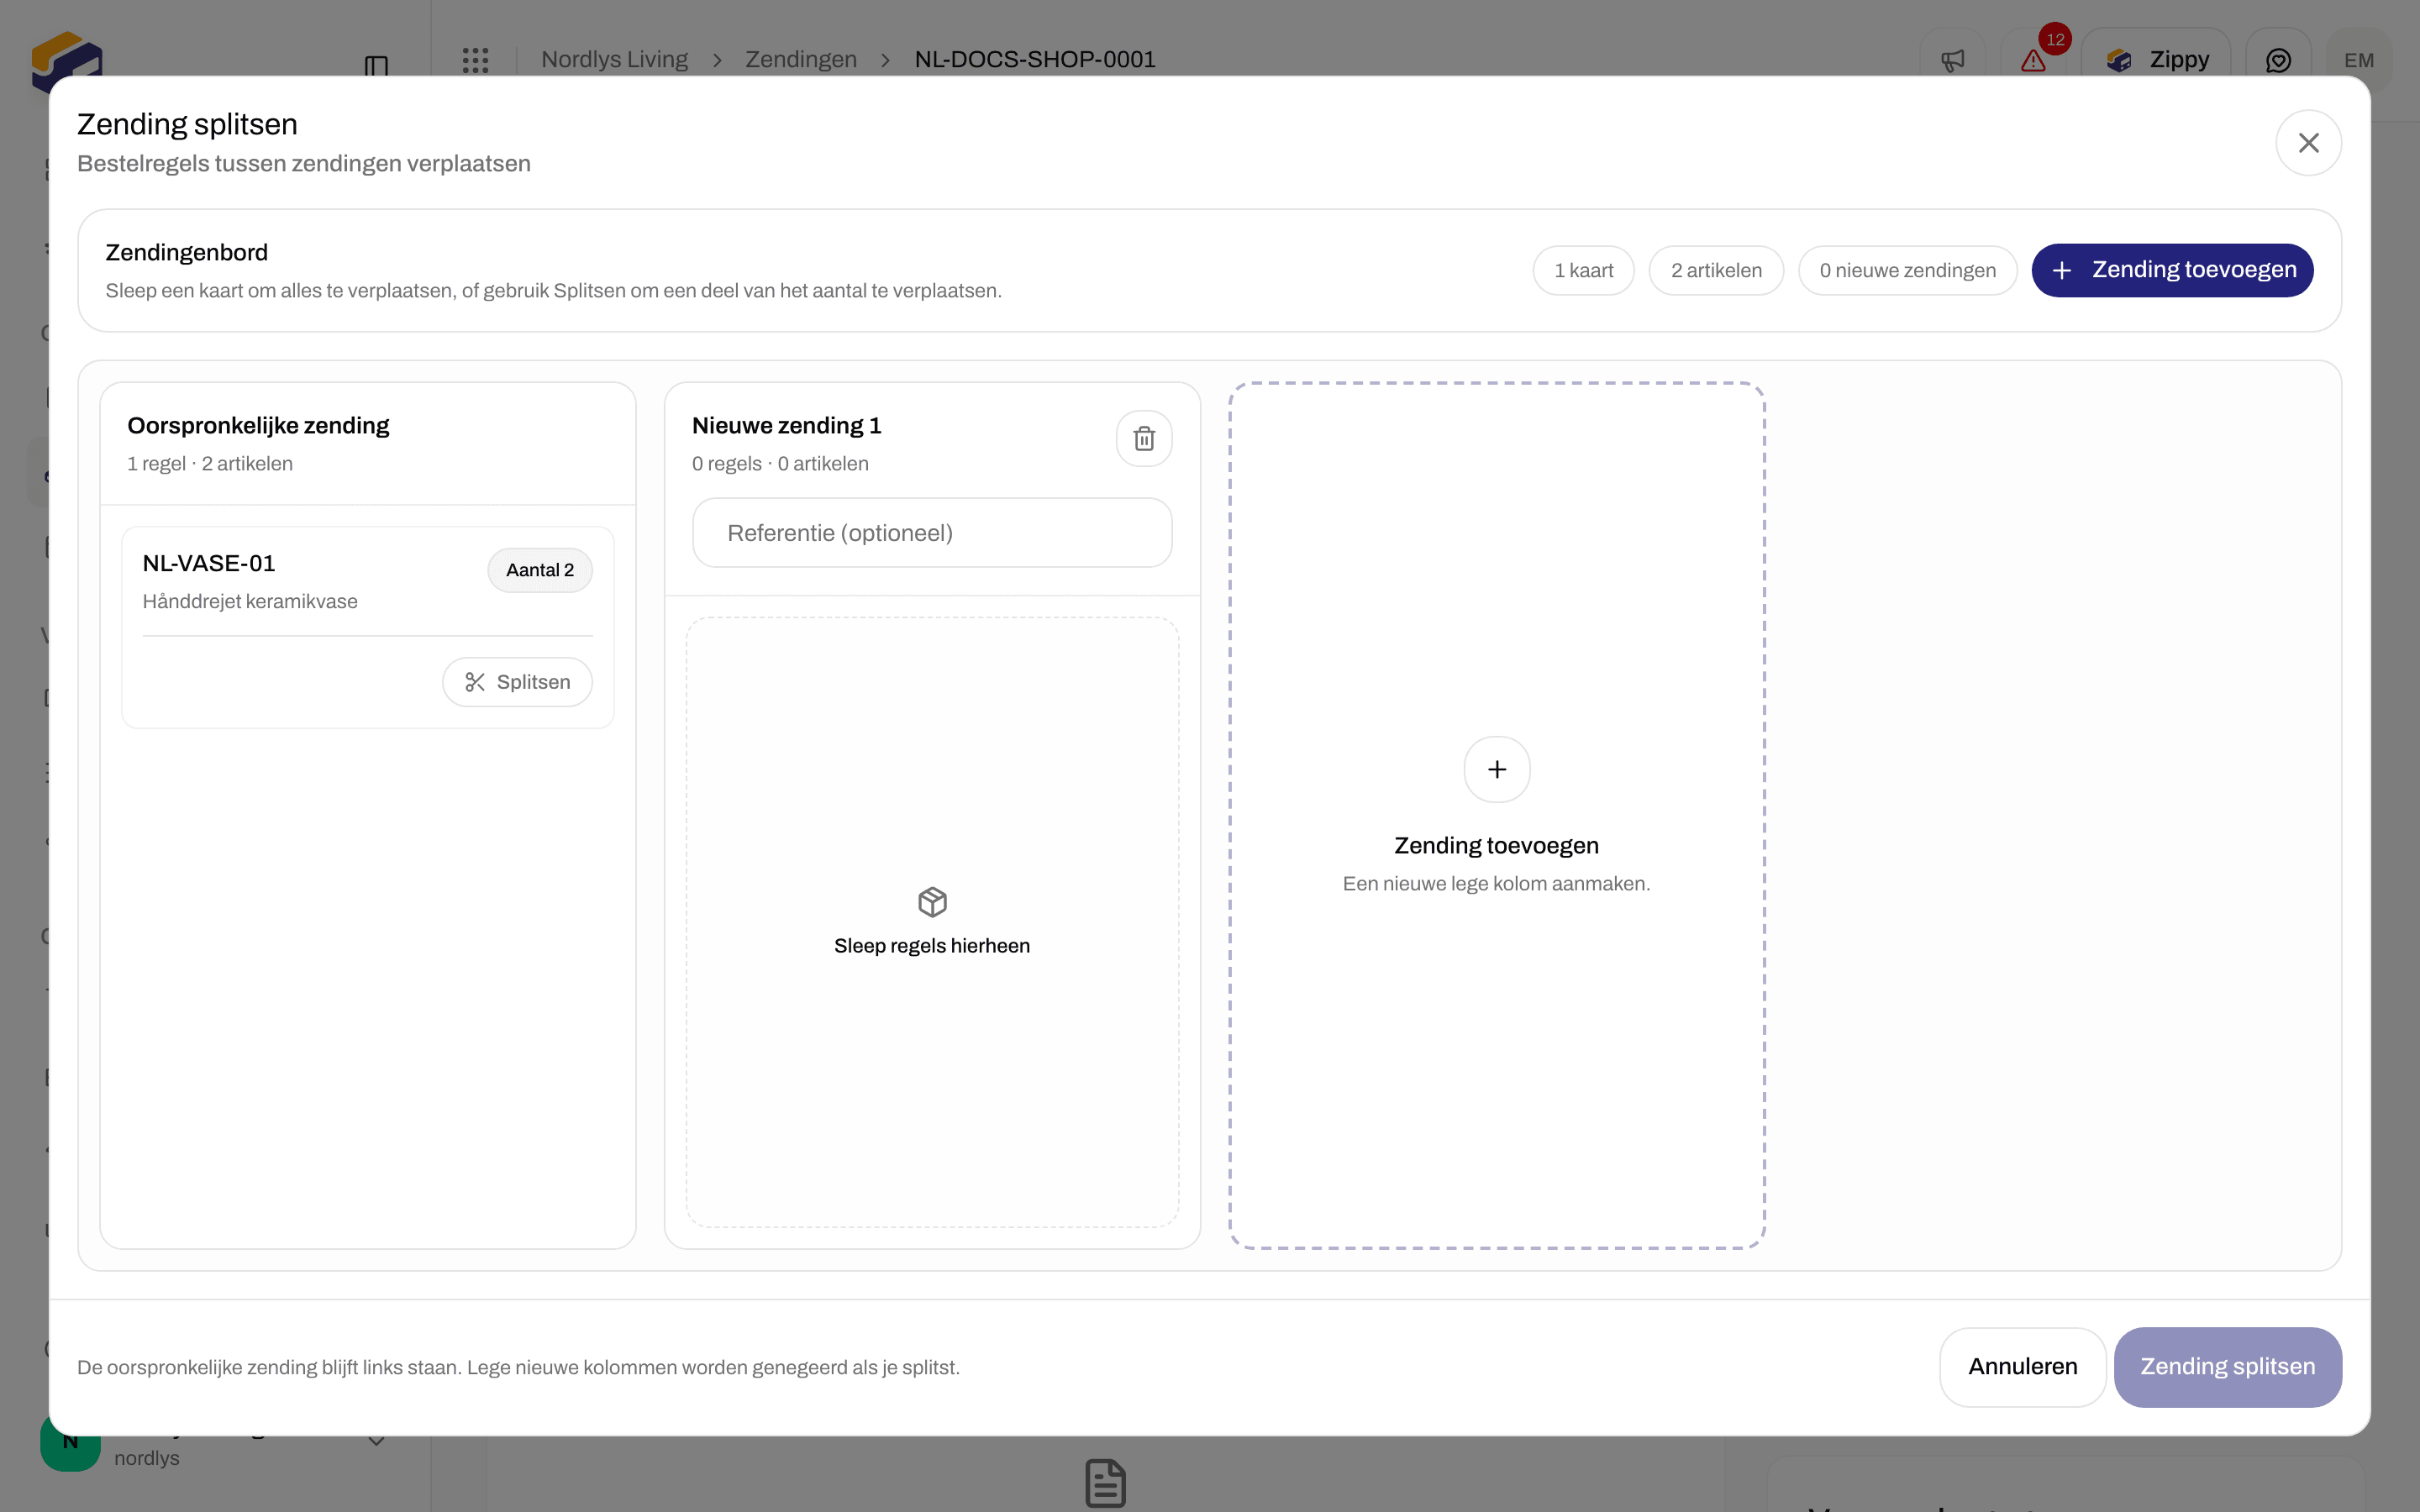Screen dimensions: 2420x1512
Task: Click the Zending toevoegen dashed column title
Action: pyautogui.click(x=1497, y=845)
